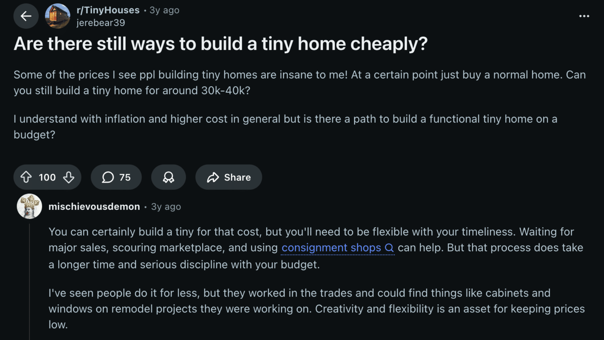Click the Share icon arrow
The width and height of the screenshot is (604, 340).
point(214,177)
